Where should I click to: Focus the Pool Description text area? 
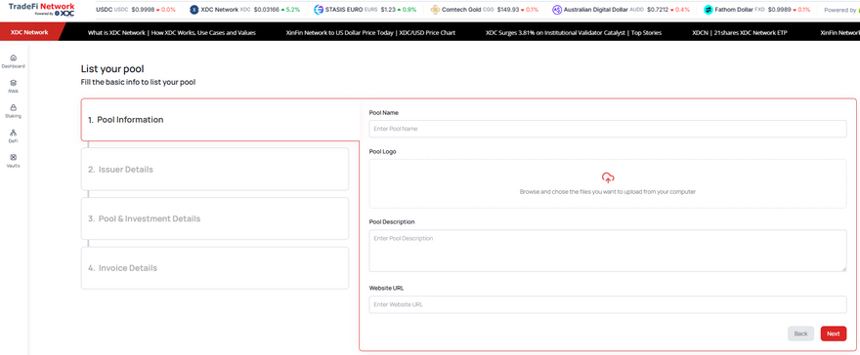click(x=608, y=251)
